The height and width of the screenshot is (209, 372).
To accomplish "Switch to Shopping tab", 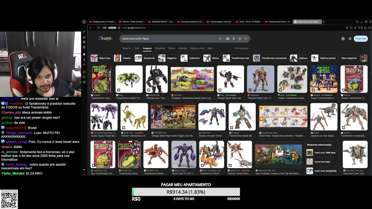I will pos(160,48).
